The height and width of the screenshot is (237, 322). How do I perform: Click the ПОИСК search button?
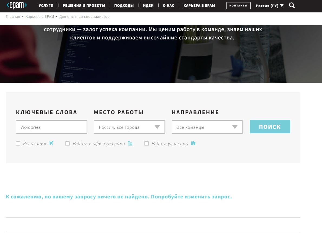pos(270,127)
